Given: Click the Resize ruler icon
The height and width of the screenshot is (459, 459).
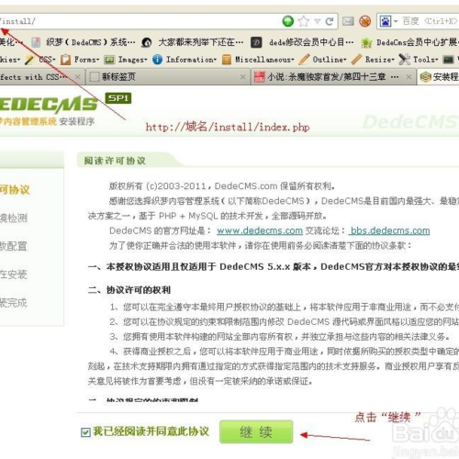Looking at the screenshot, I should point(356,60).
